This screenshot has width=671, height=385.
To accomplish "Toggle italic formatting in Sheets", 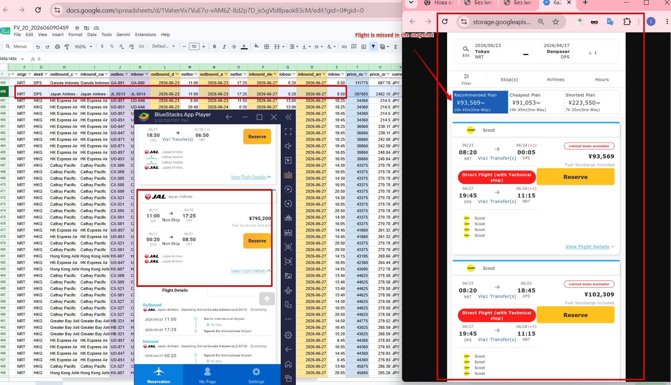I will 224,46.
